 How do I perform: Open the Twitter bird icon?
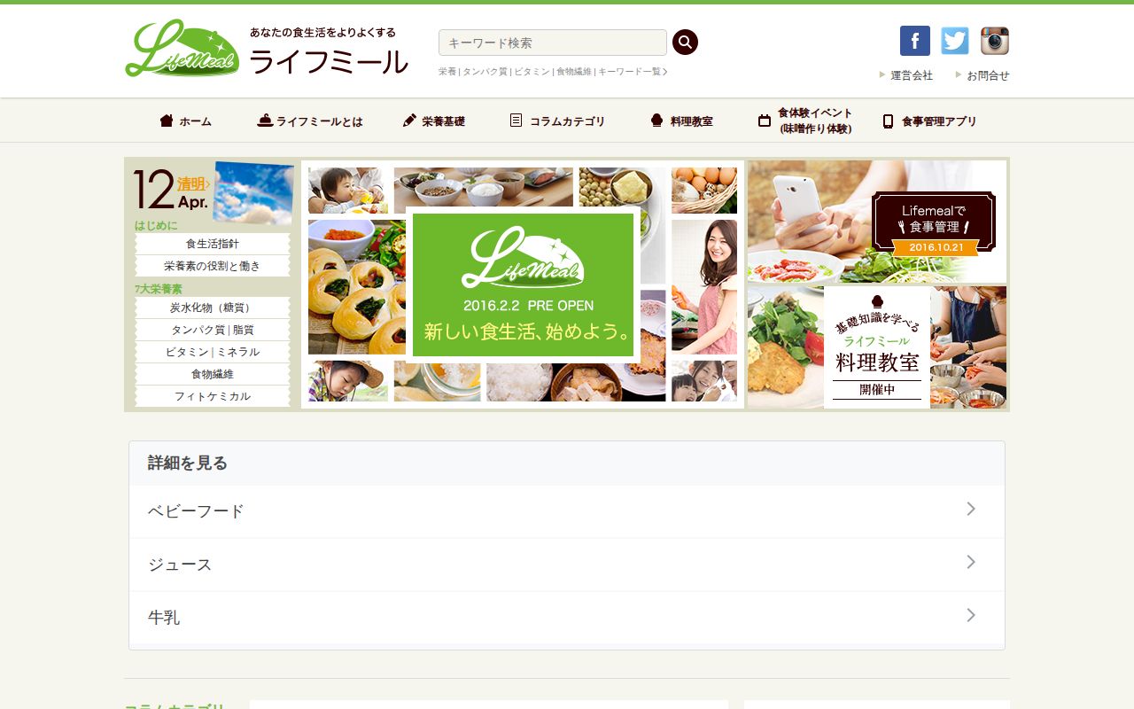point(955,41)
